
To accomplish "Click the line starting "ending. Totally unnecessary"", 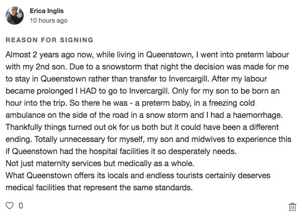I will pos(146,145).
